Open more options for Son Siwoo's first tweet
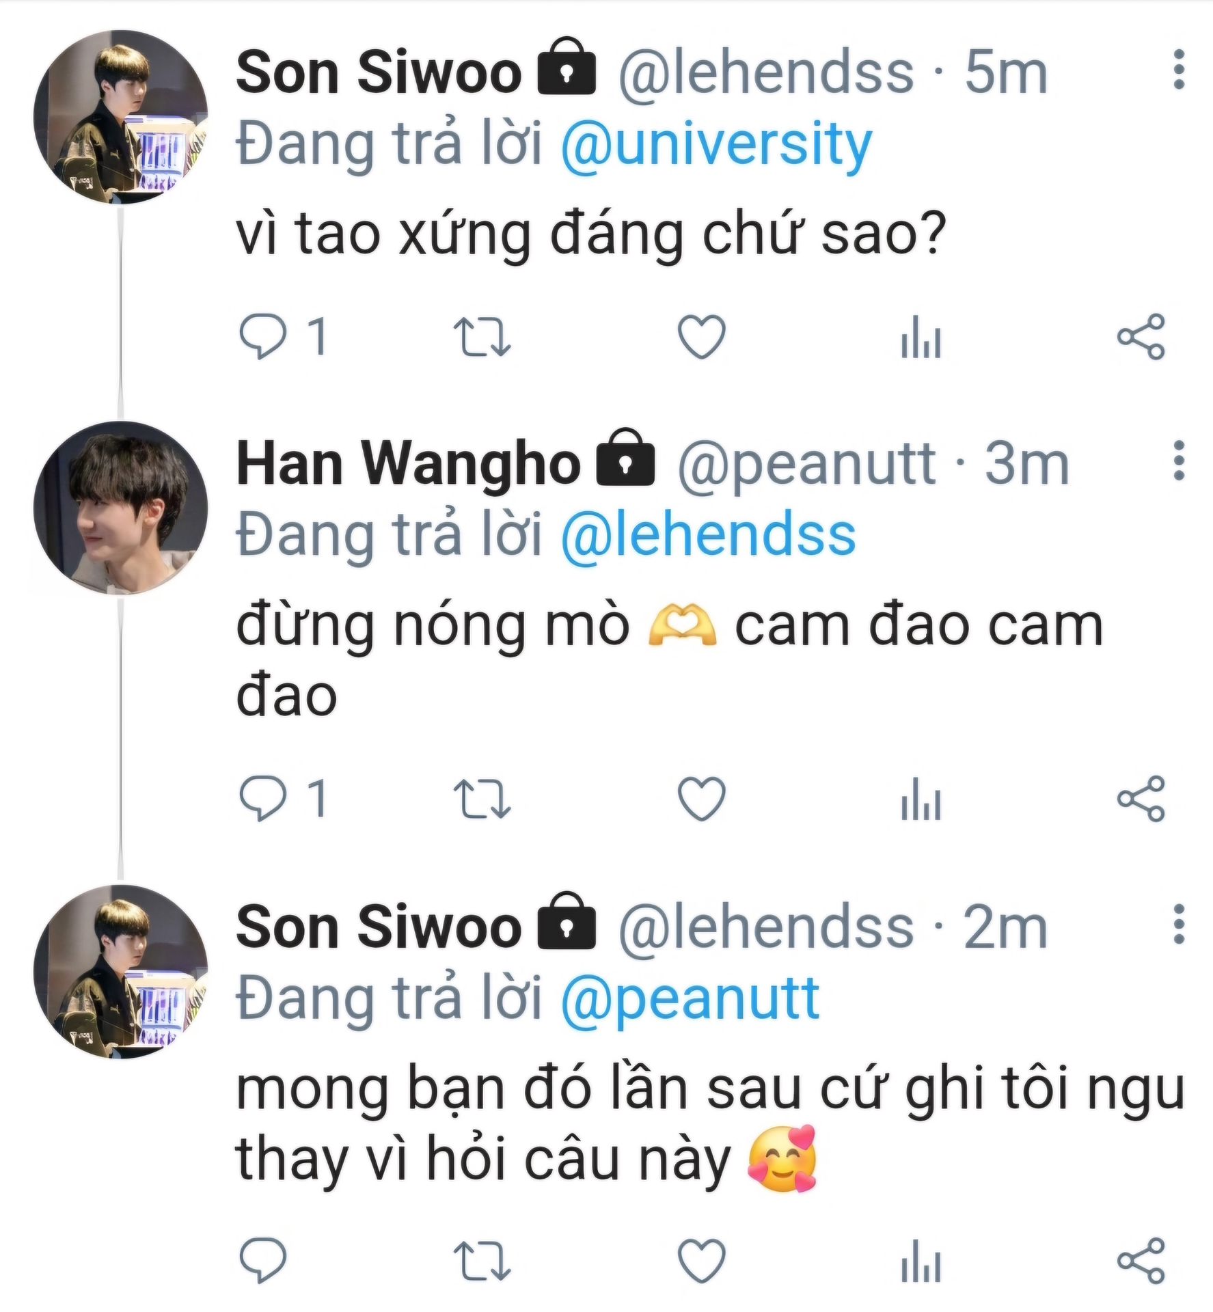Viewport: 1213px width, 1312px height. tap(1178, 70)
